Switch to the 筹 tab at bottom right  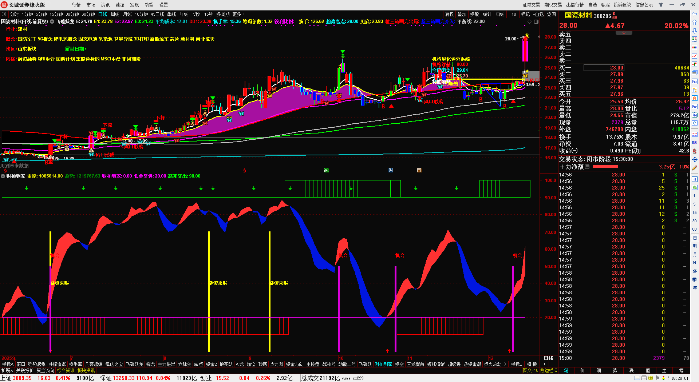(x=681, y=370)
